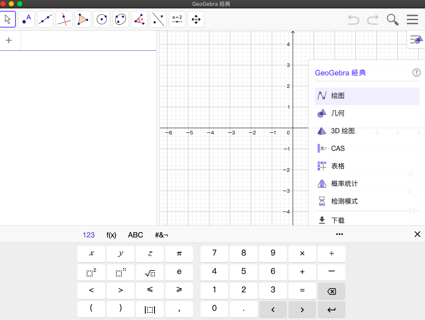The width and height of the screenshot is (425, 320).
Task: Select the Slider tool
Action: (x=177, y=19)
